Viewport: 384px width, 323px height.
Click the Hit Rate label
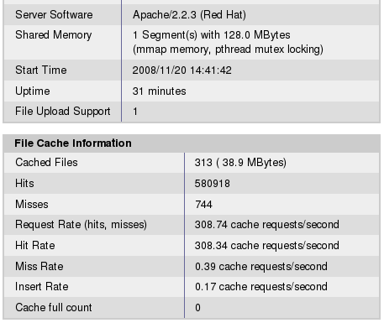(35, 245)
